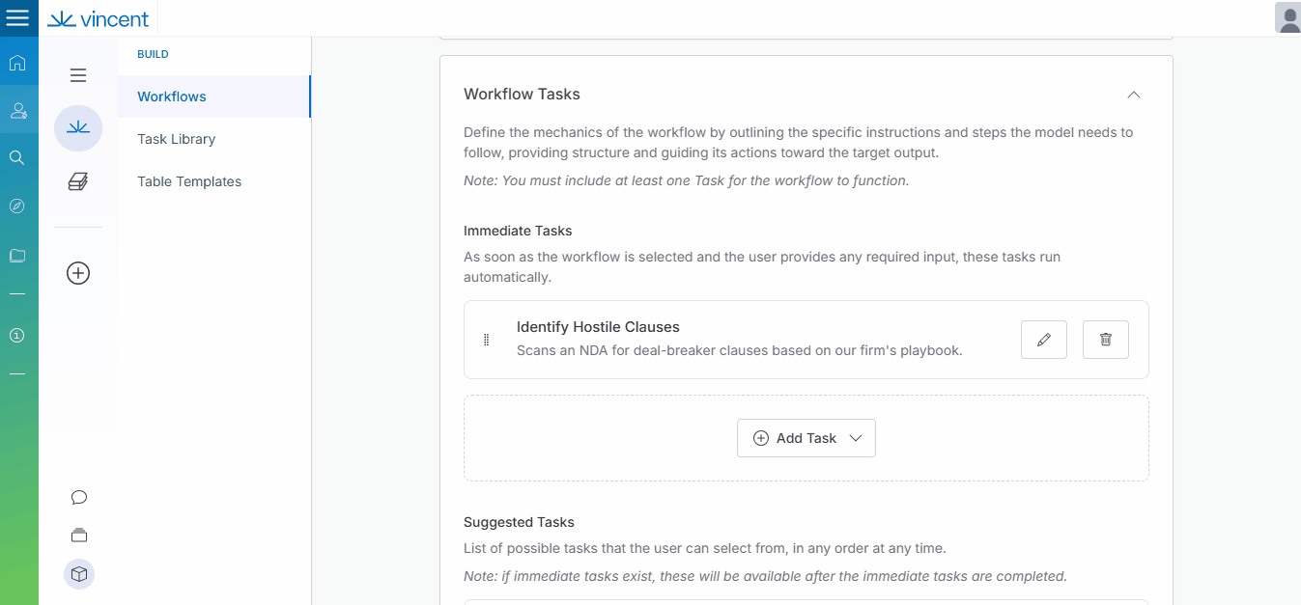Go to the home icon in left rail
This screenshot has height=605, width=1301.
tap(16, 64)
